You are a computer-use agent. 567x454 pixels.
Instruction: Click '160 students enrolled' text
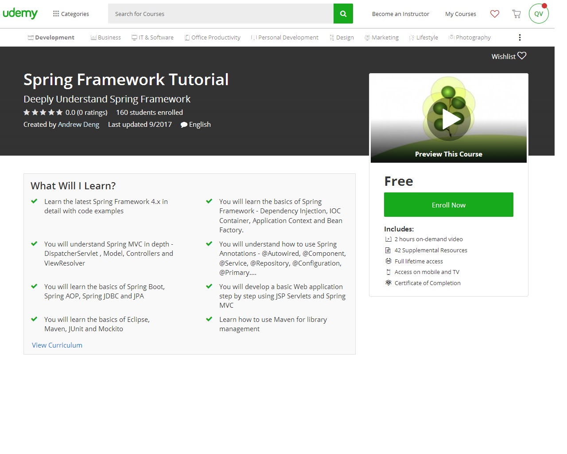(149, 112)
